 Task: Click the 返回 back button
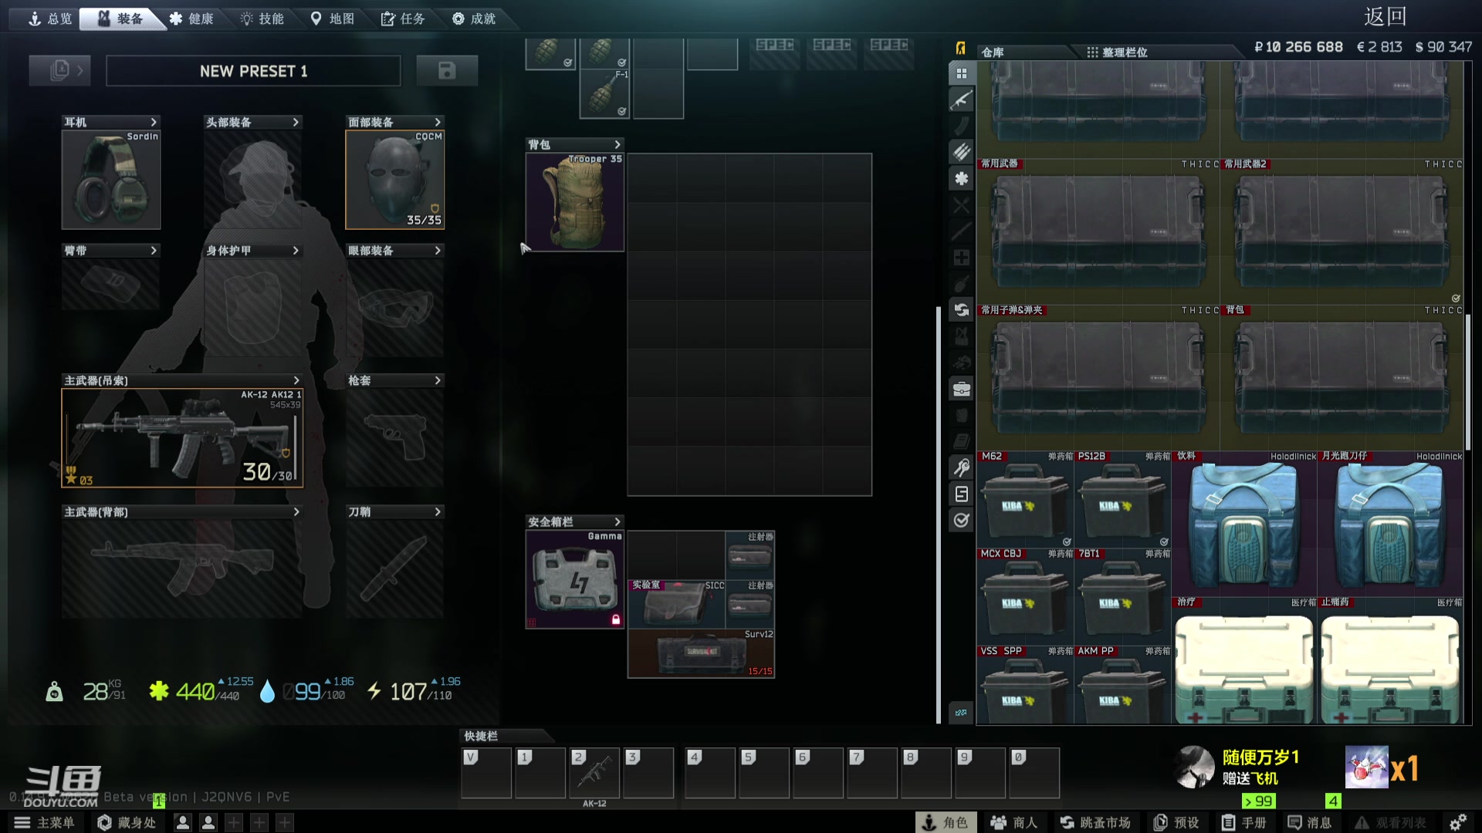coord(1385,17)
